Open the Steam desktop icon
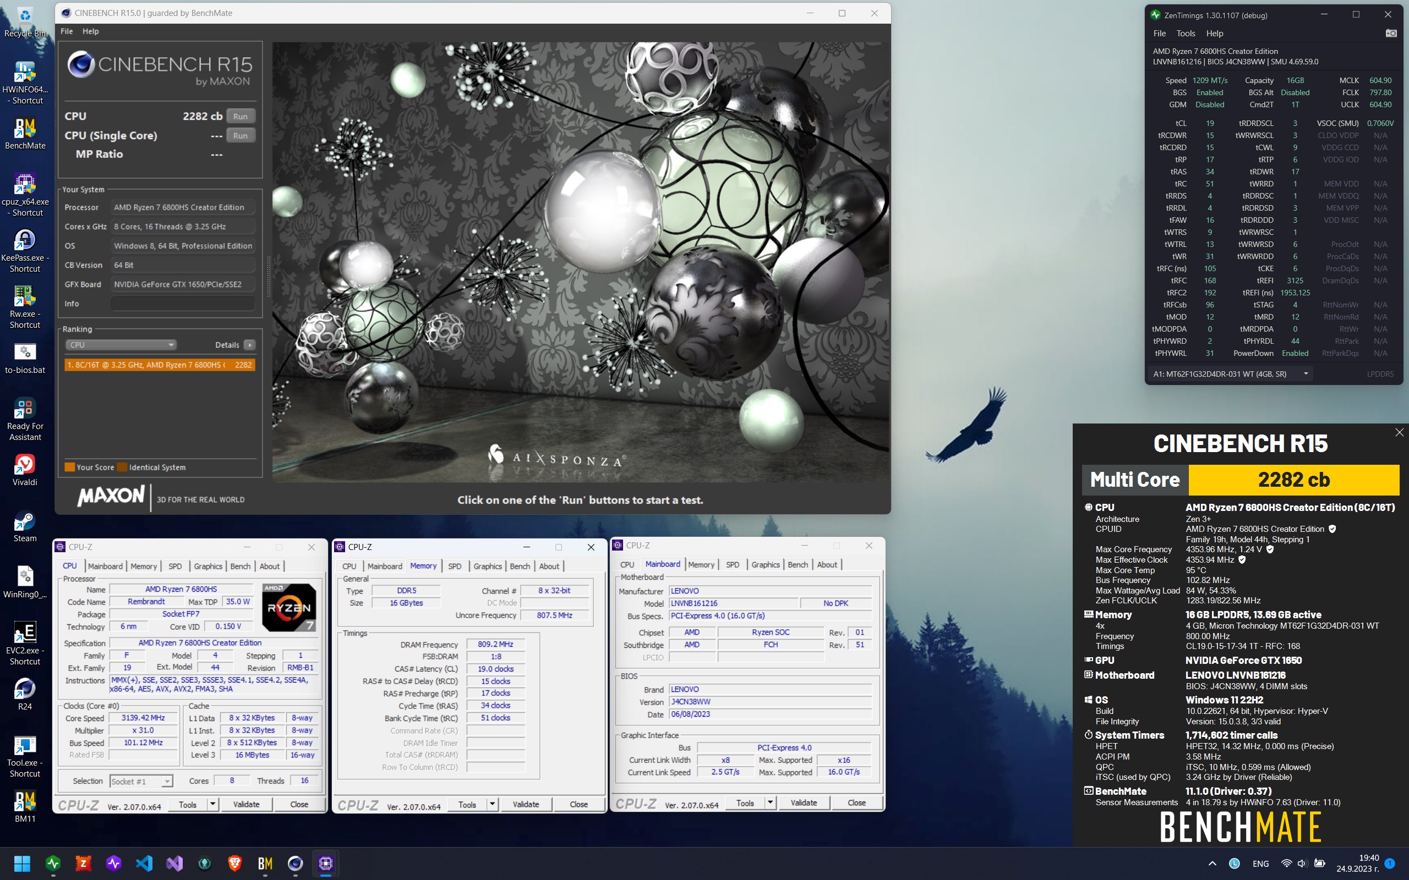 pyautogui.click(x=25, y=526)
